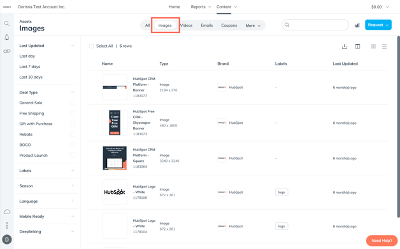This screenshot has width=400, height=249.
Task: Open the notifications bell
Action: tap(7, 37)
